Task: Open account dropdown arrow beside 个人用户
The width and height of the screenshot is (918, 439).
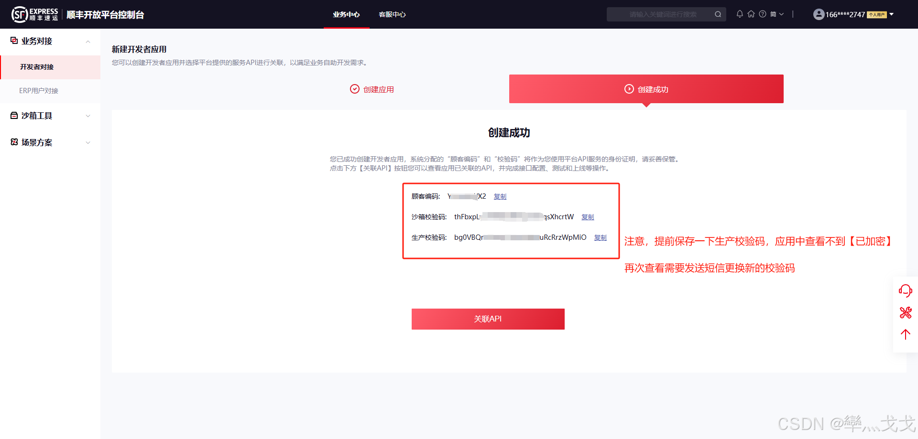Action: 892,14
